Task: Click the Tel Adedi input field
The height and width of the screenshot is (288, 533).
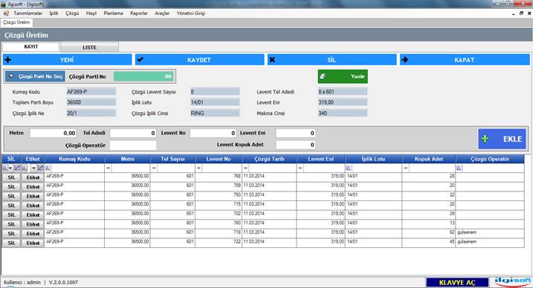Action: coord(133,133)
